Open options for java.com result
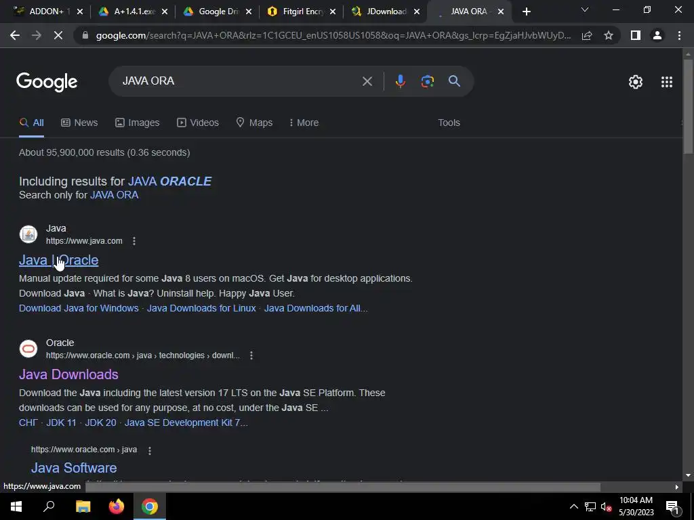This screenshot has height=520, width=694. pos(134,241)
